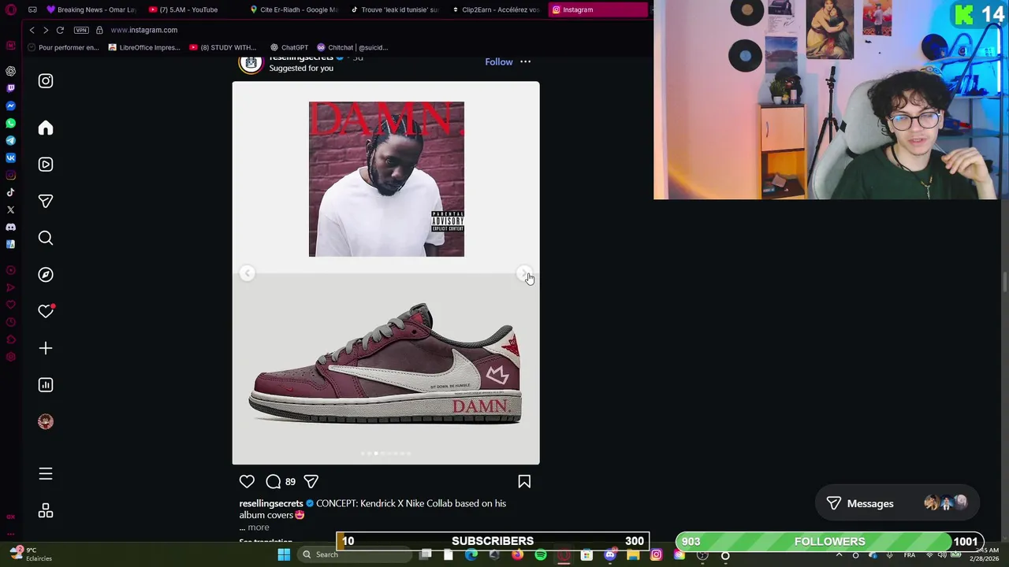This screenshot has height=567, width=1009.
Task: Select the Instagram browser tab
Action: (x=598, y=9)
